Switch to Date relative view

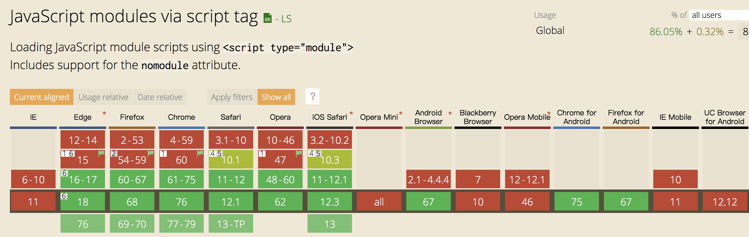click(160, 97)
